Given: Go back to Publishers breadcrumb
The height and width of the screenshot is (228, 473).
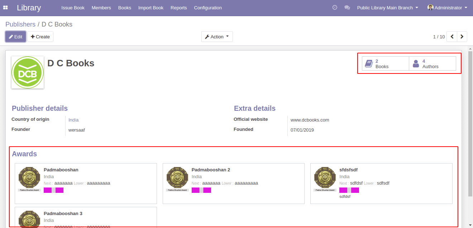Looking at the screenshot, I should tap(20, 24).
